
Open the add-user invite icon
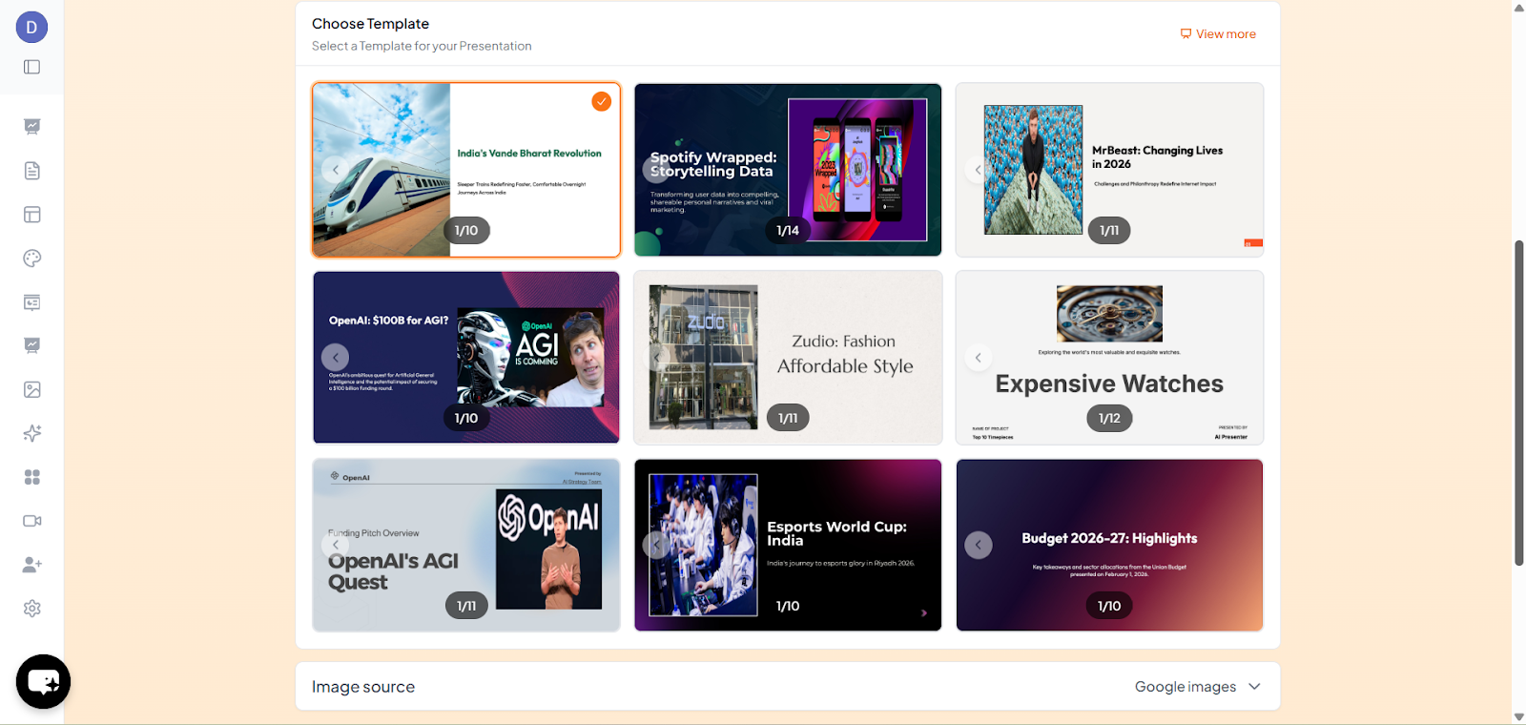click(x=31, y=565)
